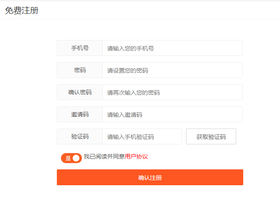This screenshot has width=280, height=204.
Task: Click the 邀请码 field label
Action: click(80, 114)
